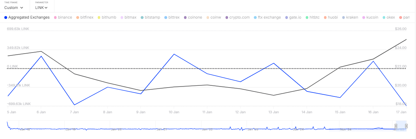
Task: Click crypto.com legend color dot
Action: click(227, 18)
